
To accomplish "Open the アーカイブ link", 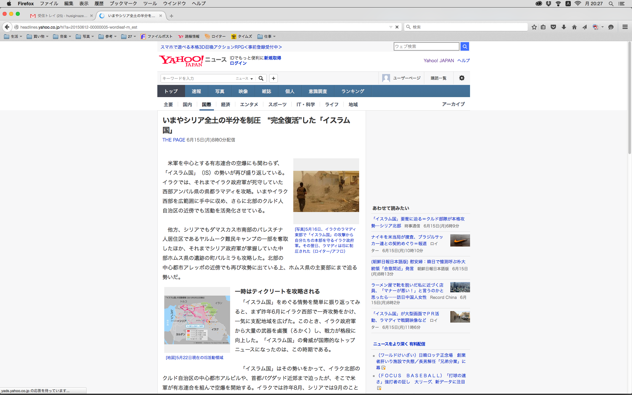I will 453,104.
